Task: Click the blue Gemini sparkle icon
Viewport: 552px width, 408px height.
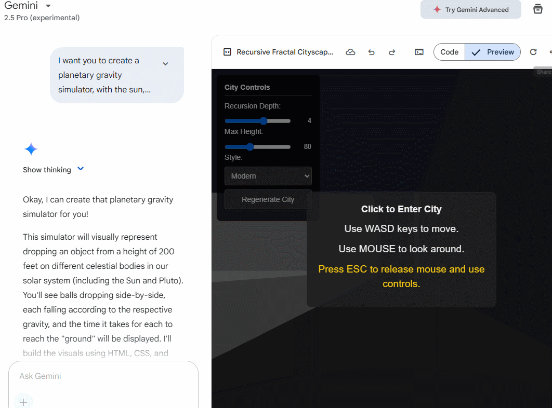Action: (31, 149)
